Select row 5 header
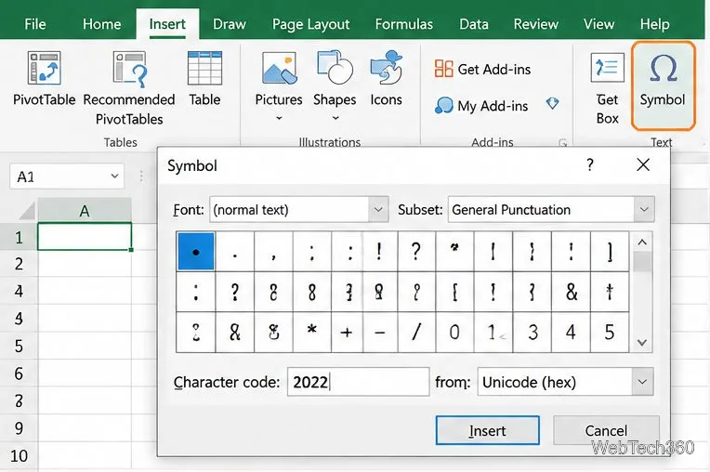Image resolution: width=710 pixels, height=472 pixels. pos(19,347)
